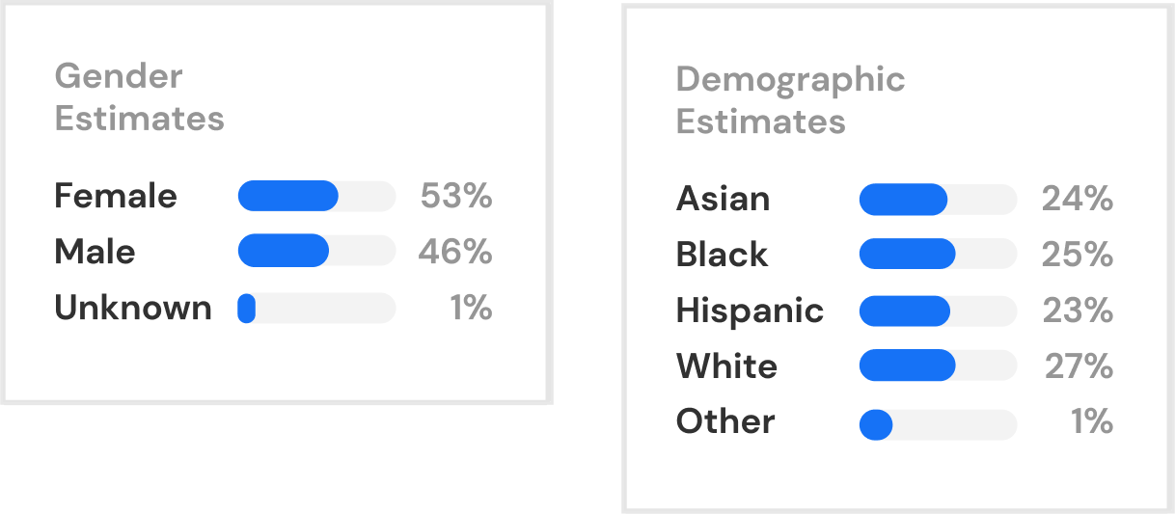Select the Demographic Estimates heading

click(790, 100)
